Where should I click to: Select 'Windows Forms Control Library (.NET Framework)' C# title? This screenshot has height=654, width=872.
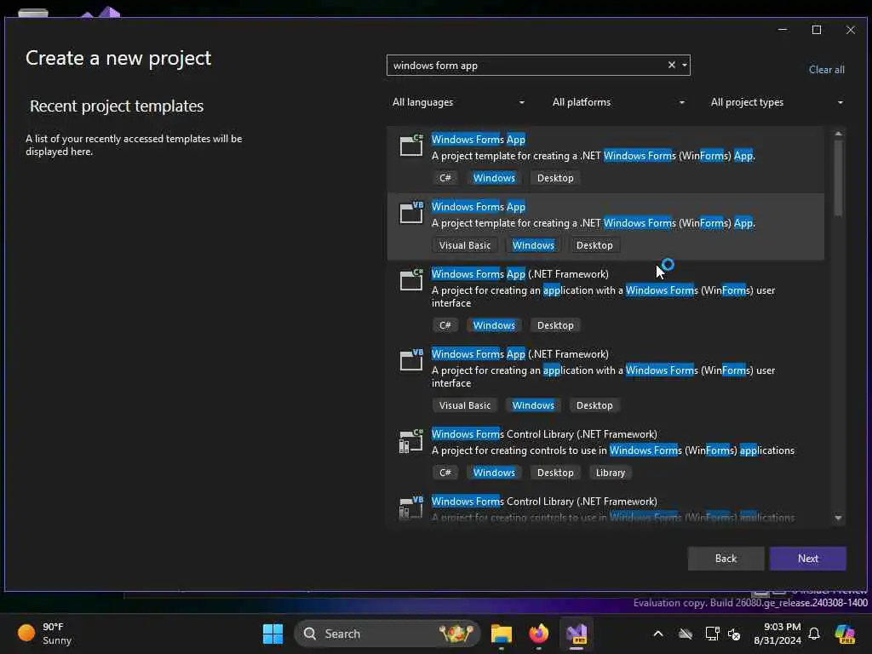(x=544, y=434)
